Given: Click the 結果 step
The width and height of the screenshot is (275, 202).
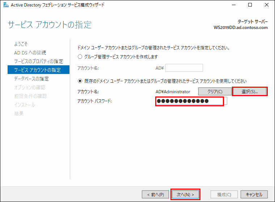Looking at the screenshot, I should (x=19, y=114).
